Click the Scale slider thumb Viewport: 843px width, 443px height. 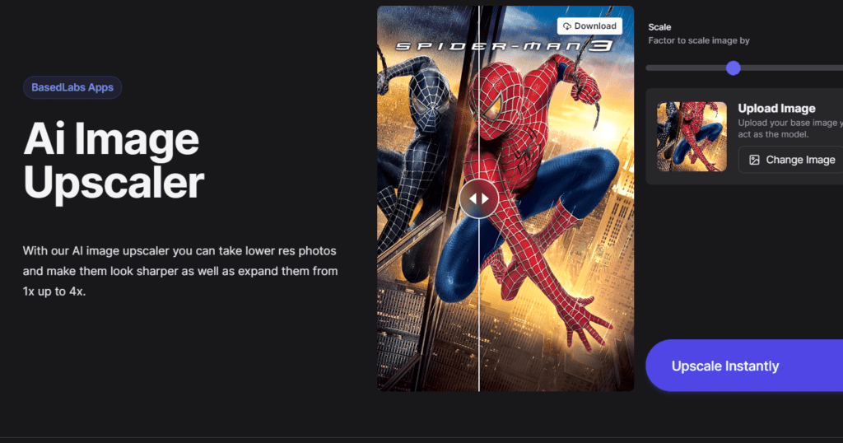click(x=734, y=68)
